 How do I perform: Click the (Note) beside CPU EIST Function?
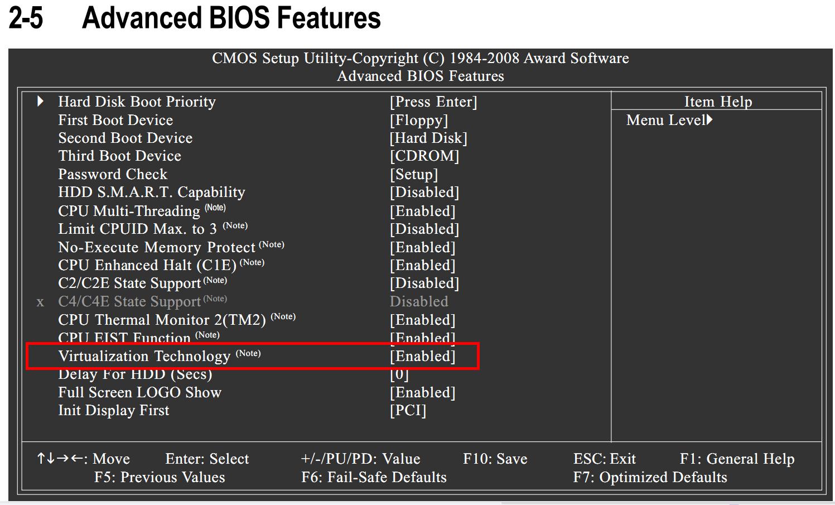[x=207, y=335]
